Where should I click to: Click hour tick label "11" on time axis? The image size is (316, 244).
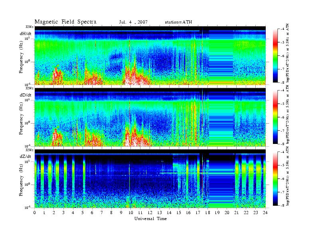point(140,213)
